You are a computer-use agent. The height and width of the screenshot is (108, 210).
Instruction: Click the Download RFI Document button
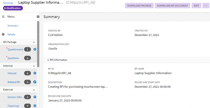[172, 5]
